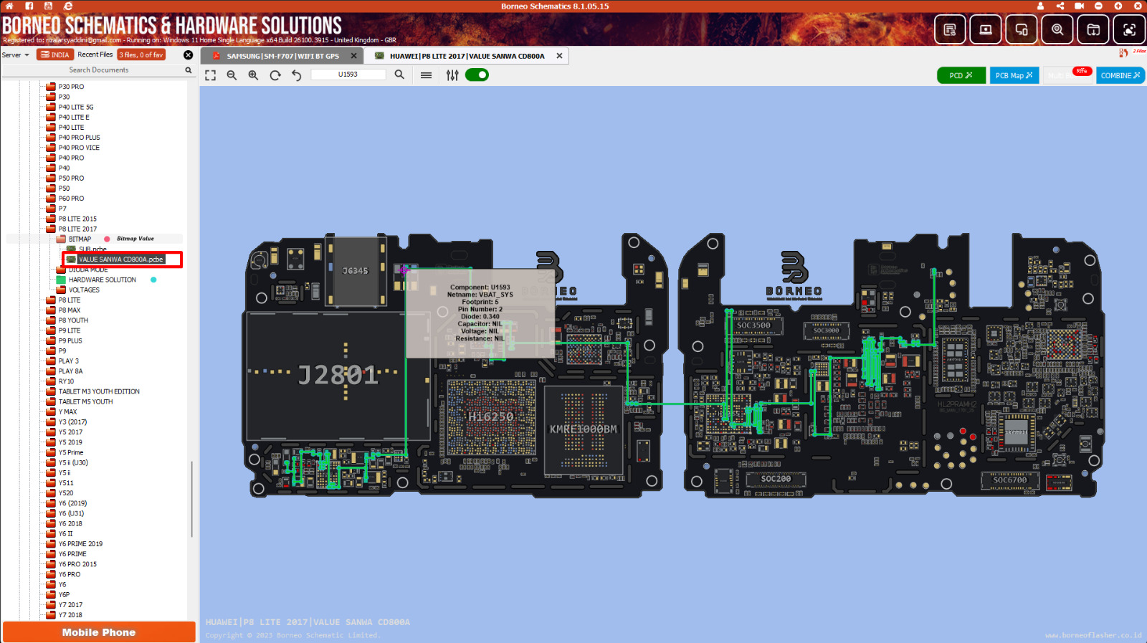Viewport: 1147px width, 643px height.
Task: Close the SAMSUNG SM-F707 tab
Action: pyautogui.click(x=353, y=56)
